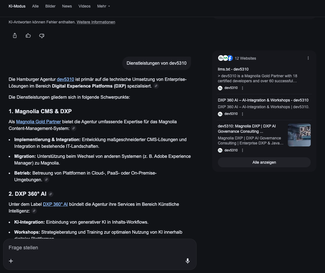Click source link icon after Umgebungen

(46, 180)
